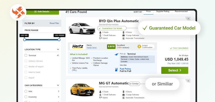The width and height of the screenshot is (215, 102).
Task: Click the Guaranteed Car Model badge
Action: click(x=112, y=28)
